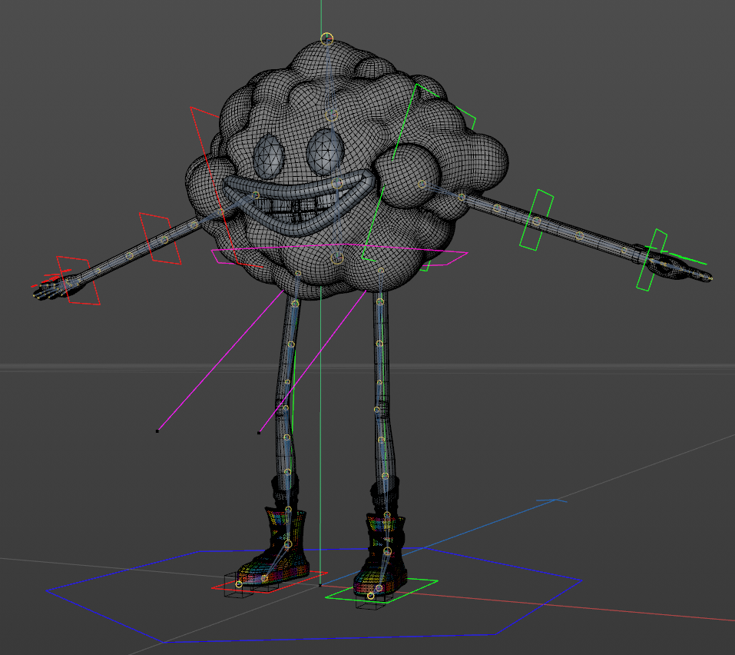Click the toe joint circle at green foot controller
Screen dimensions: 735x655
(x=371, y=596)
